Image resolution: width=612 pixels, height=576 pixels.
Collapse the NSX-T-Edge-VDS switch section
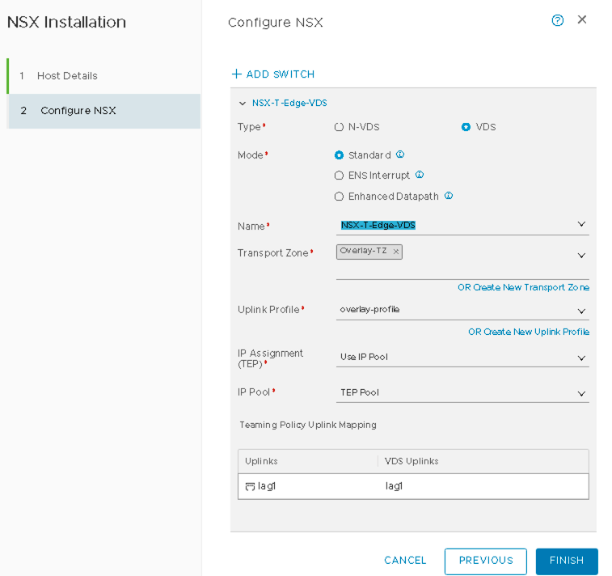click(243, 104)
